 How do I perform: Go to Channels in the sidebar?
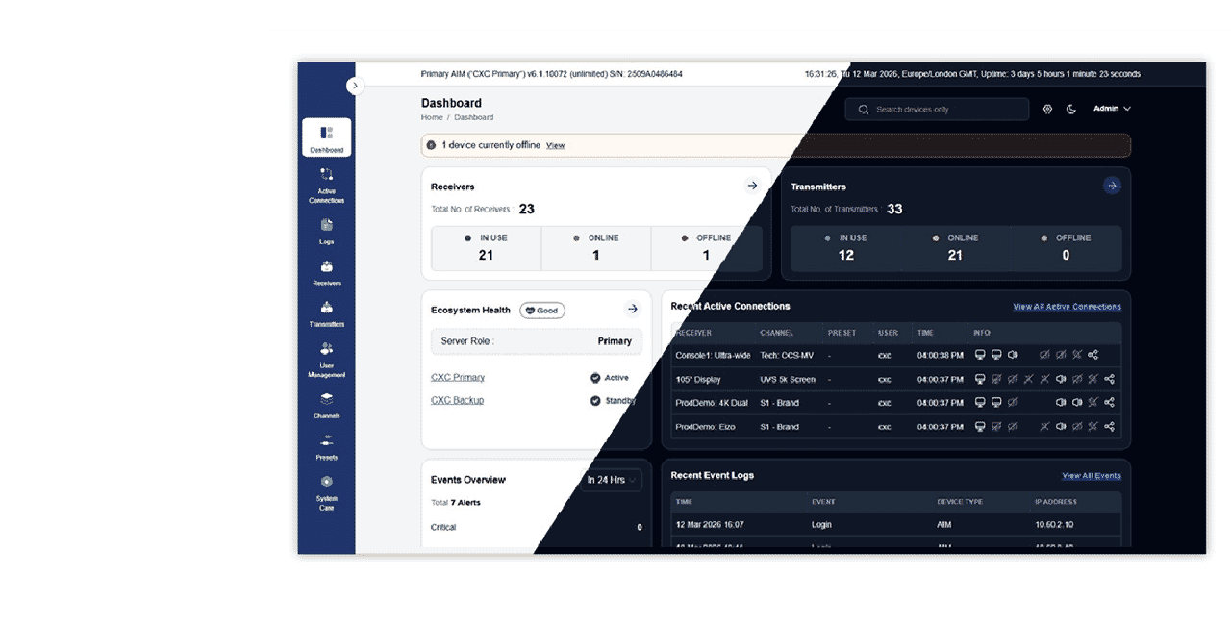pos(326,406)
